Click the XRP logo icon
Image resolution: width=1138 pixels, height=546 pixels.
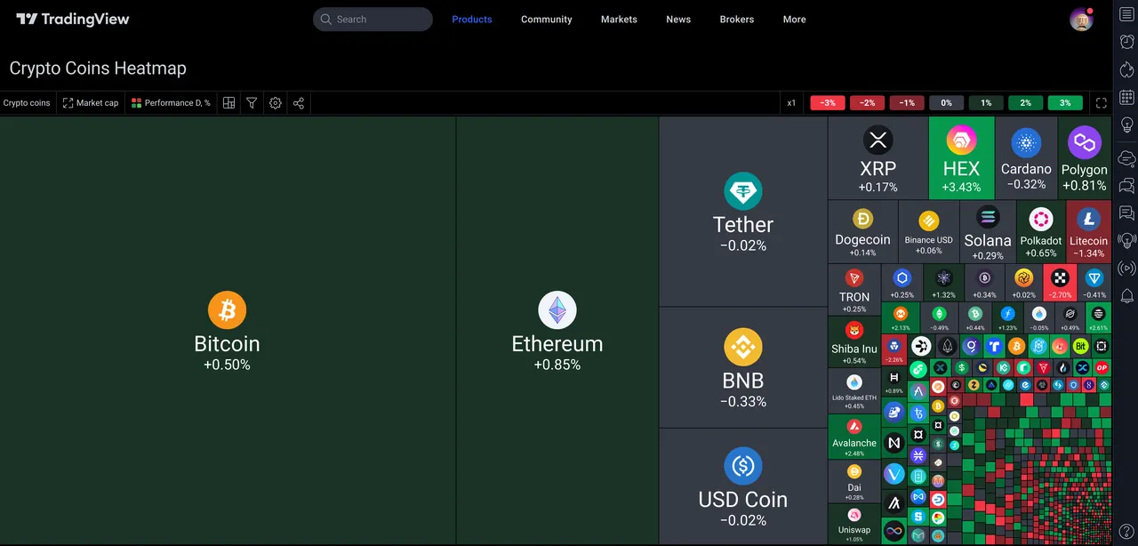pos(878,140)
